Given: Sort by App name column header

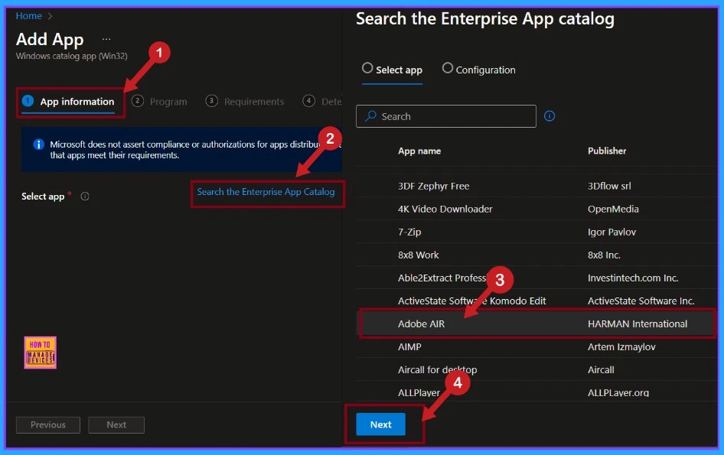Looking at the screenshot, I should tap(419, 151).
